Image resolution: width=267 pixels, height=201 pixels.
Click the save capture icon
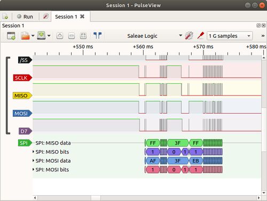(41, 36)
